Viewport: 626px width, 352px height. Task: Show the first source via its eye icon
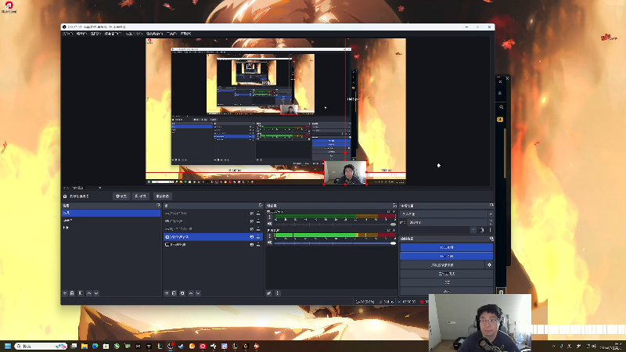tap(251, 214)
